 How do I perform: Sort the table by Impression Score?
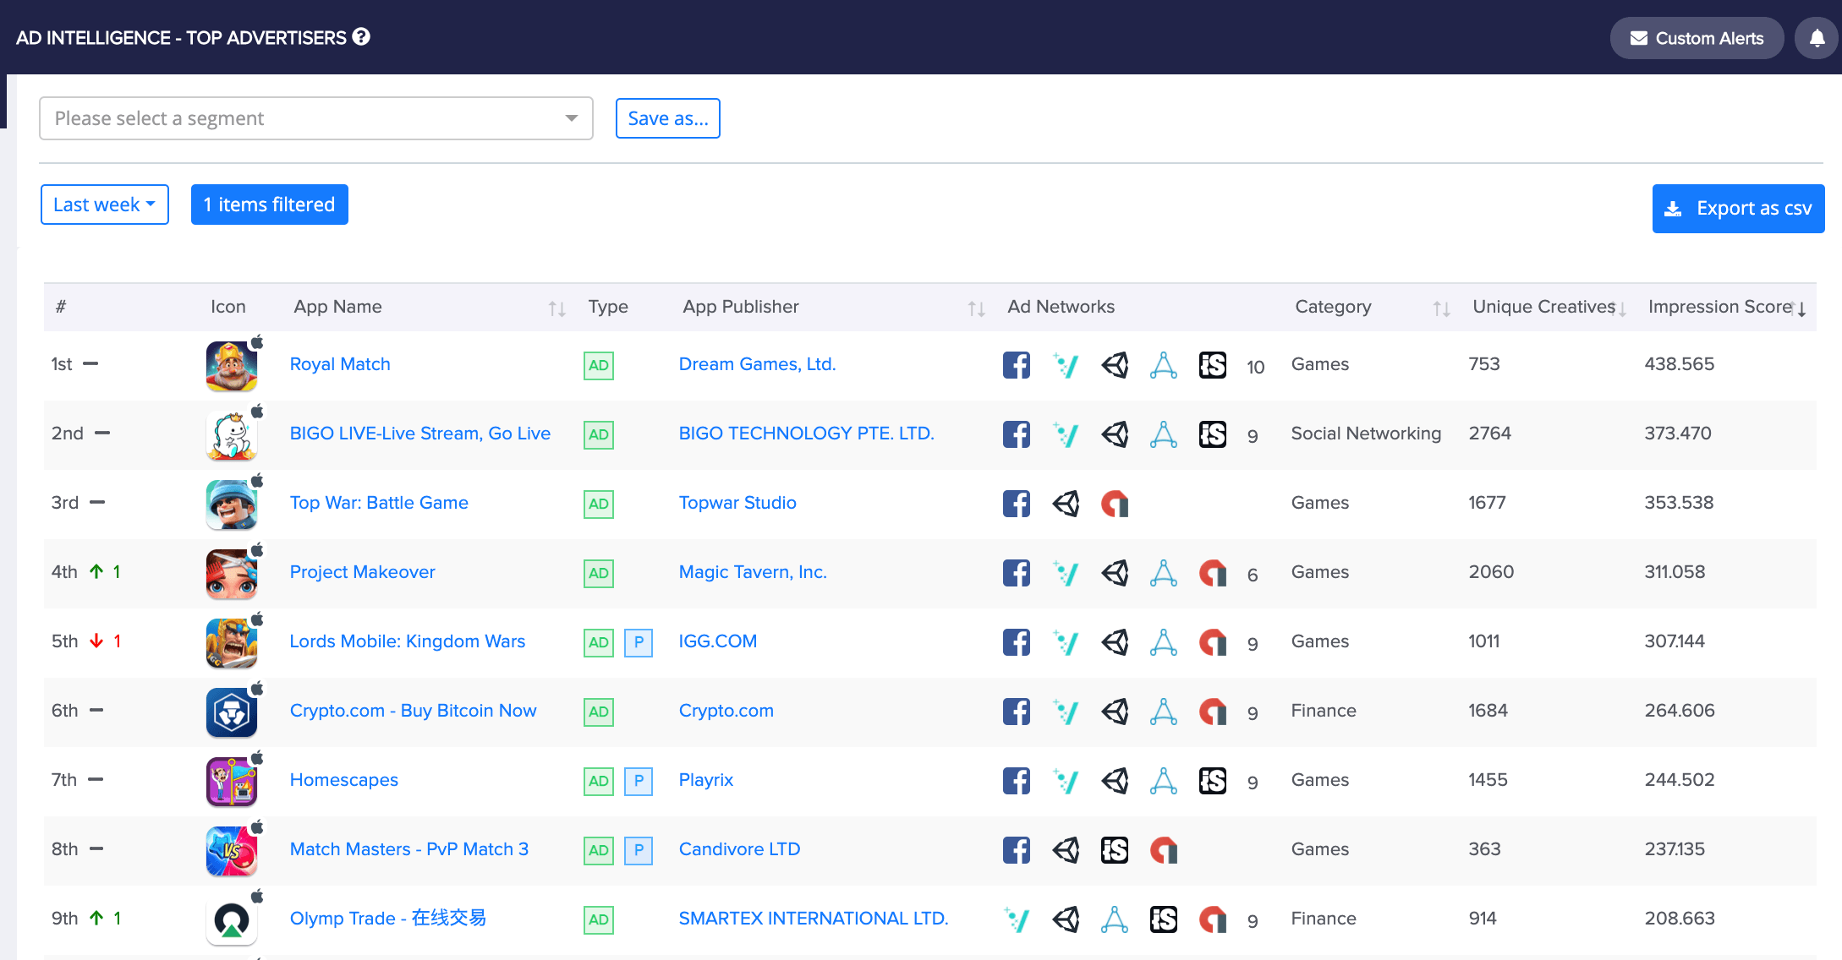click(1800, 308)
